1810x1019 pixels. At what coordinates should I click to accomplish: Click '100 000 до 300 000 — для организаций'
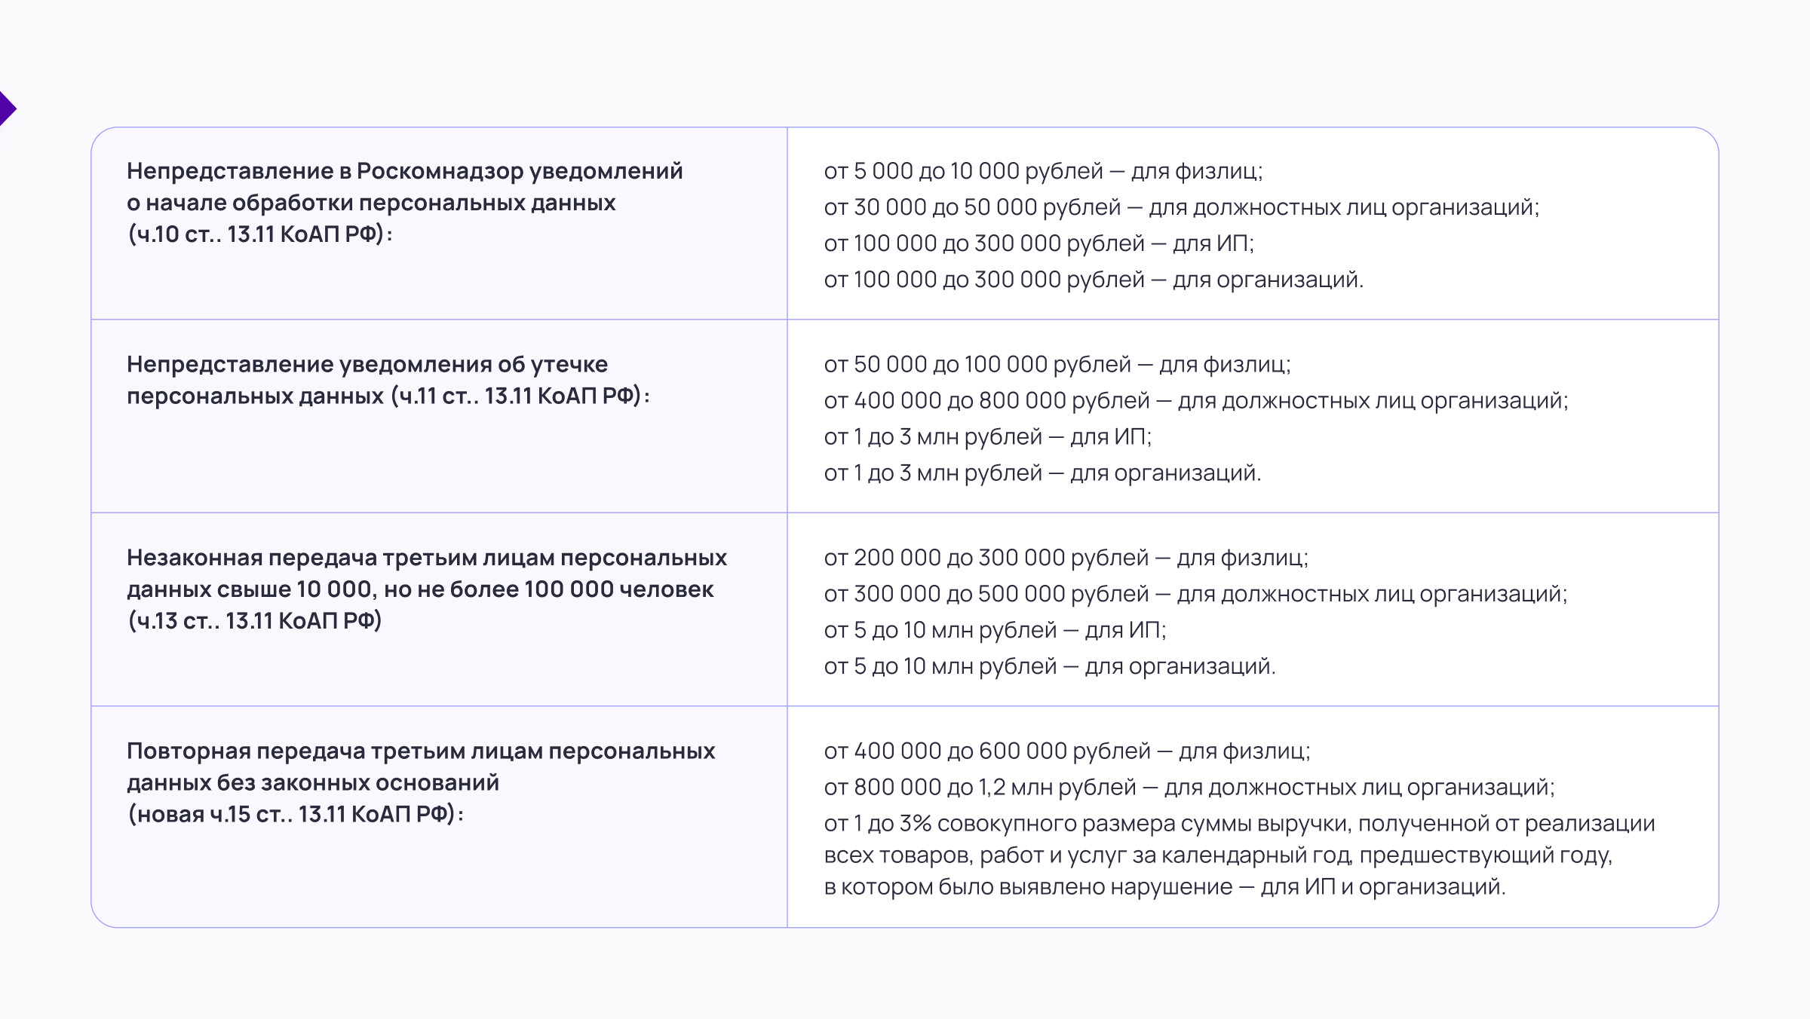[x=1093, y=280]
